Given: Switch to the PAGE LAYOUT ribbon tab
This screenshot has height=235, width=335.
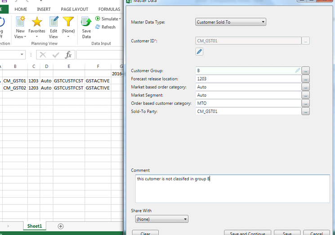Looking at the screenshot, I should (74, 9).
